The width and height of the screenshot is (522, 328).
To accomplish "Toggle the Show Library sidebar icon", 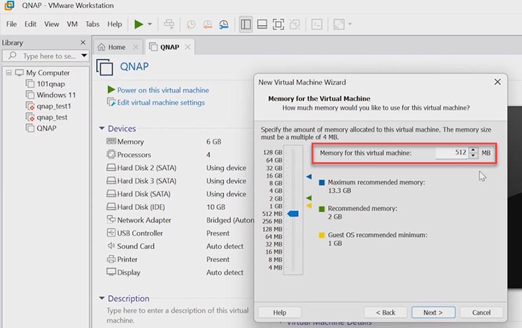I will (246, 24).
